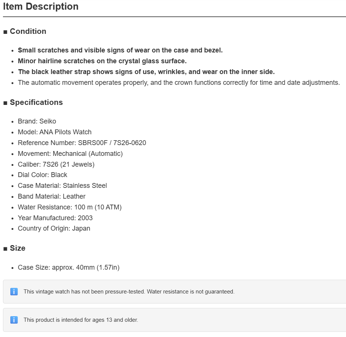This screenshot has width=346, height=337.
Task: Click the black leather strap condition line
Action: point(146,72)
